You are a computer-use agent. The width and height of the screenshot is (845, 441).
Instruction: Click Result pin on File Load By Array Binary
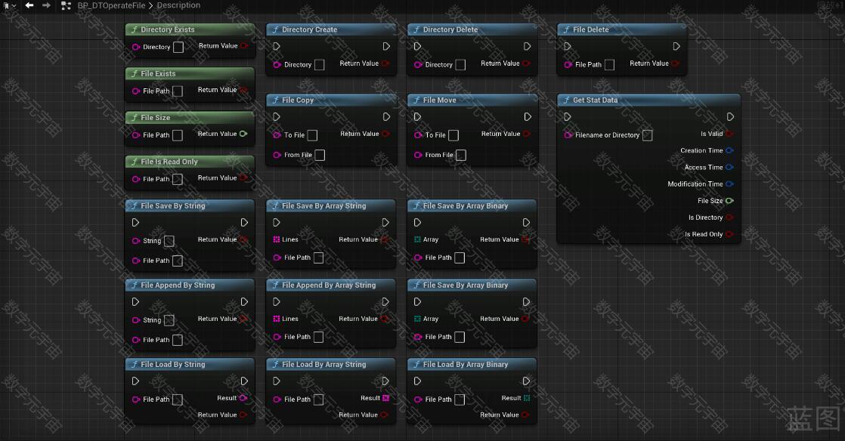[x=527, y=398]
